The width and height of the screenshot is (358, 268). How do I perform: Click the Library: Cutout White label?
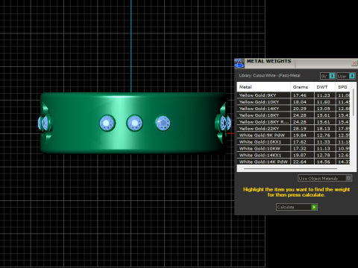coord(269,75)
